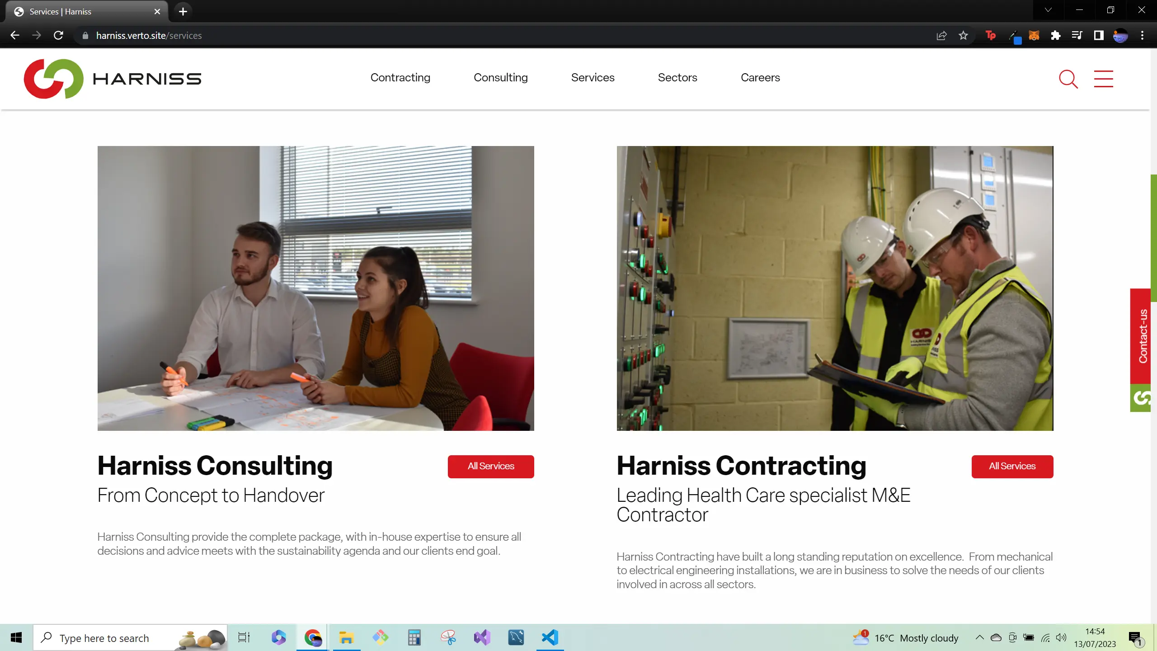This screenshot has width=1157, height=651.
Task: Launch Visual Studio Code from the taskbar
Action: [549, 637]
